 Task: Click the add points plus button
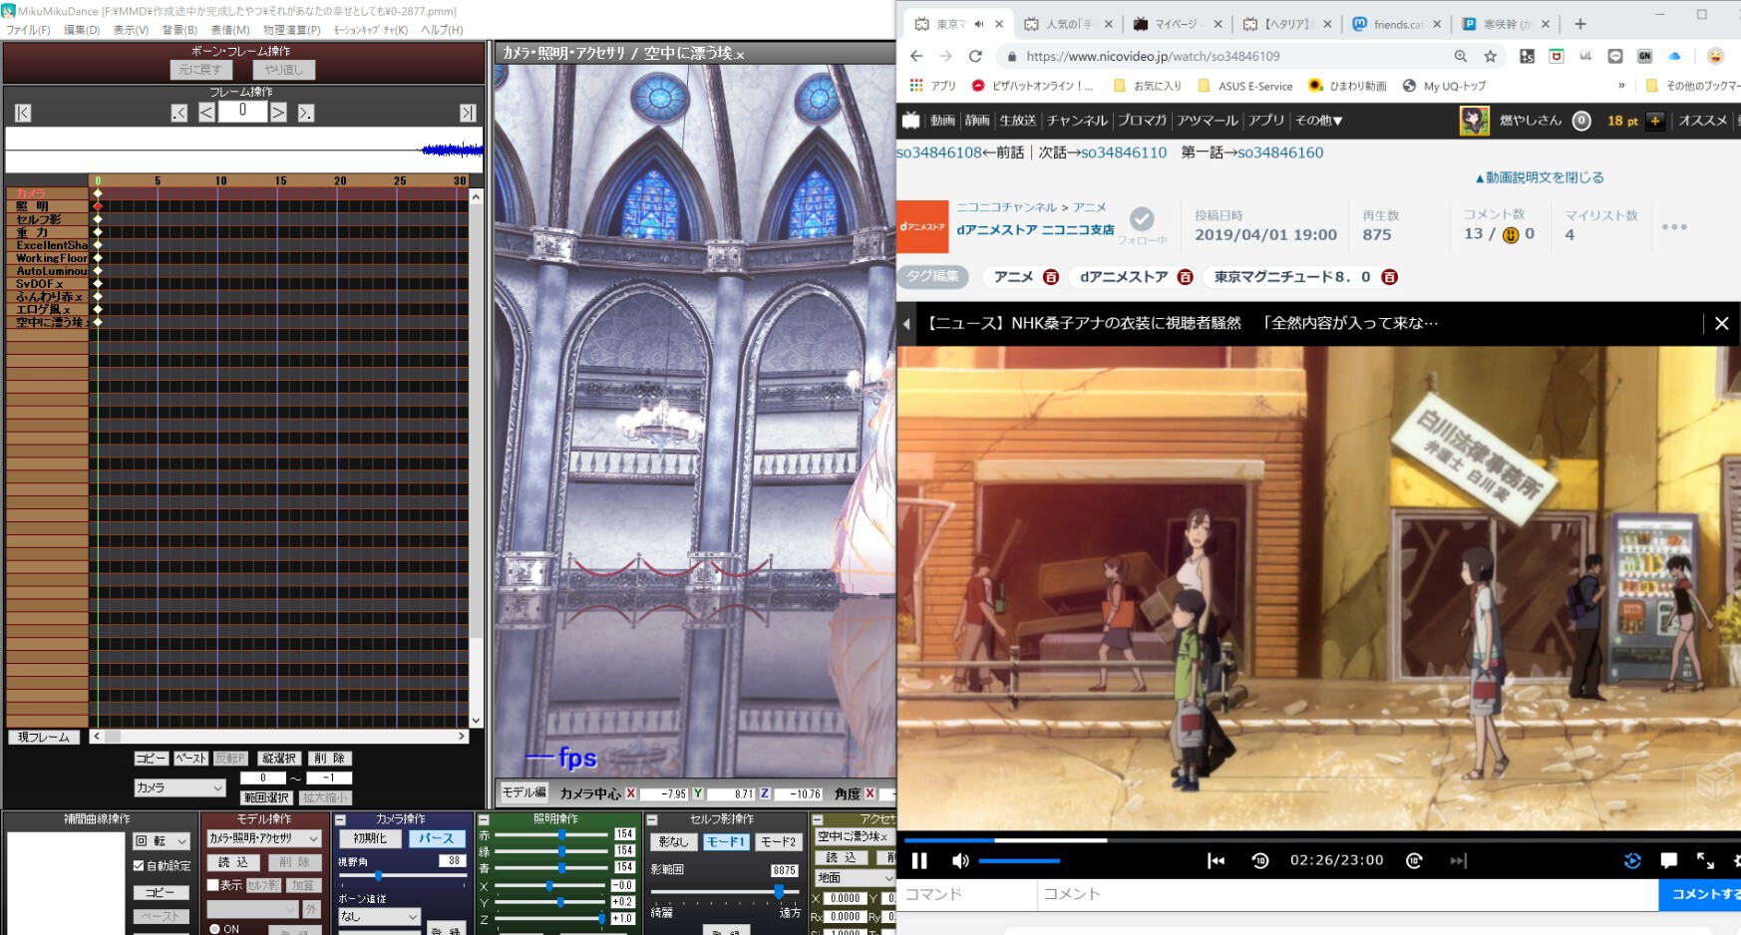(x=1655, y=121)
